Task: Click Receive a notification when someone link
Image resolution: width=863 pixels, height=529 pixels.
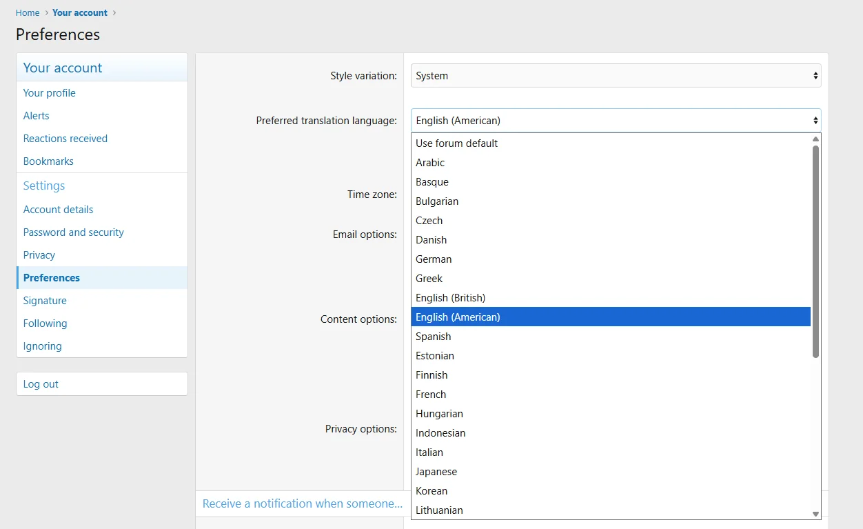Action: coord(303,503)
